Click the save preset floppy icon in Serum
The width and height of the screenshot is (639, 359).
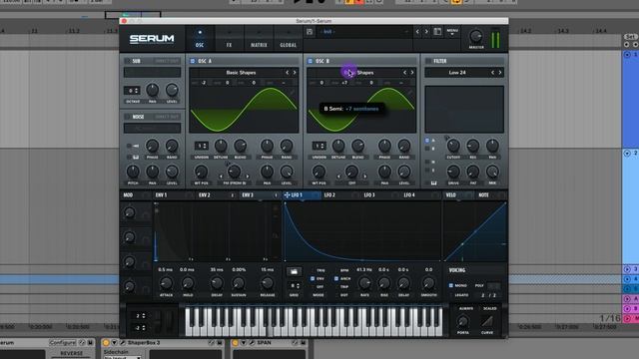(x=310, y=32)
